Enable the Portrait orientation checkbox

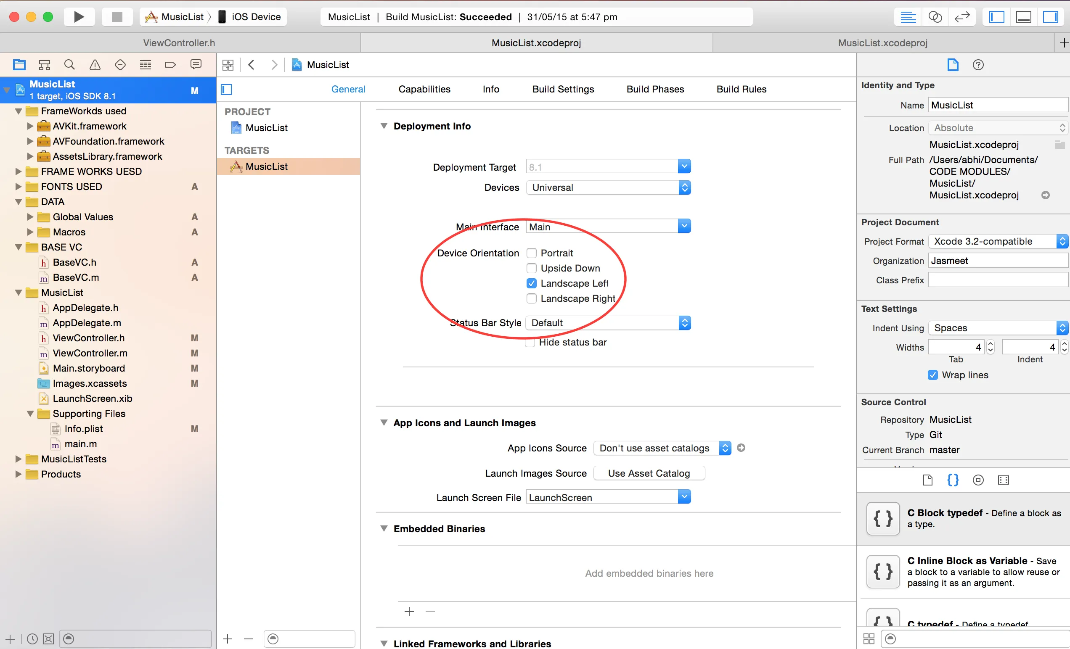(x=532, y=253)
